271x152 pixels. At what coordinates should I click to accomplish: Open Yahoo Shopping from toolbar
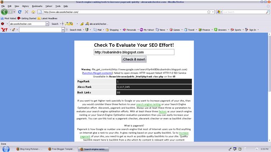(112, 30)
